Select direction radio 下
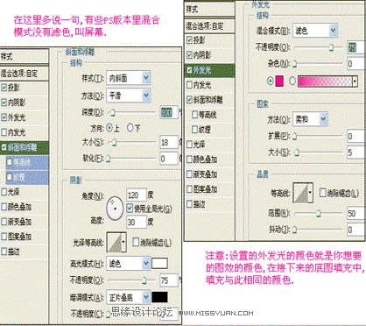The width and height of the screenshot is (366, 326). [x=130, y=127]
